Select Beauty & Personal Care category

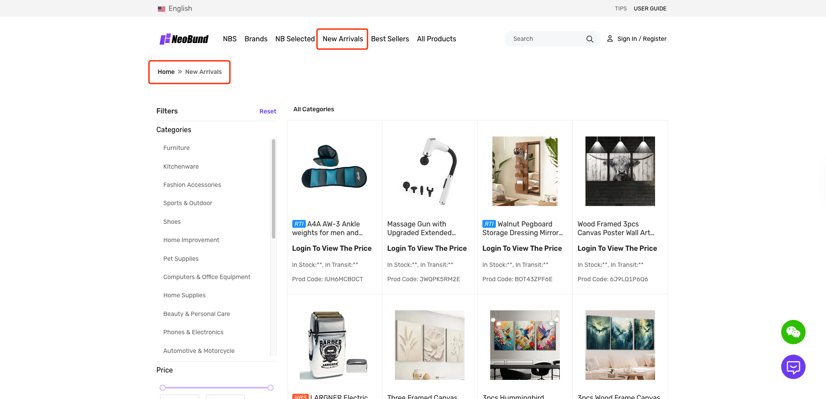(196, 314)
